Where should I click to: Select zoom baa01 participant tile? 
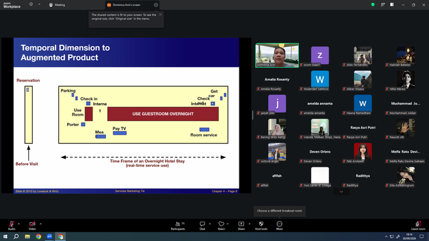320,55
